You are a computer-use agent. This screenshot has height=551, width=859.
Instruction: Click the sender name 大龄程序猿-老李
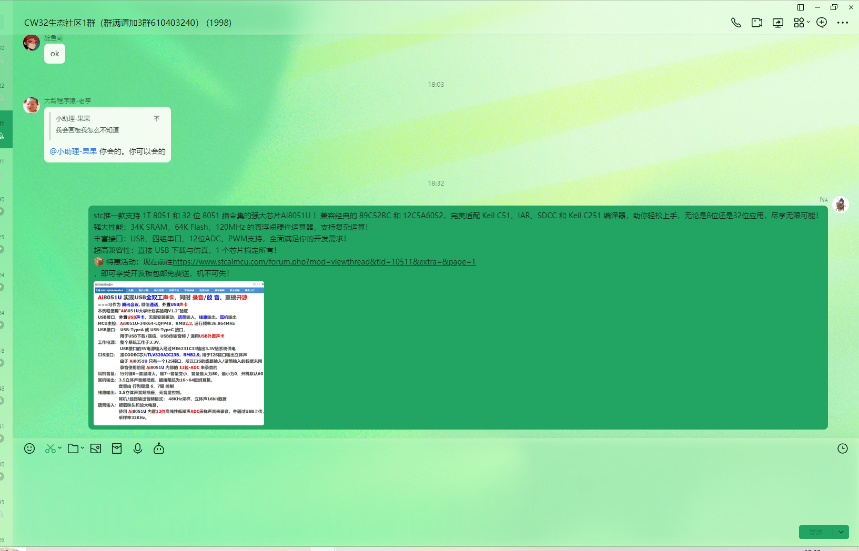pos(67,100)
